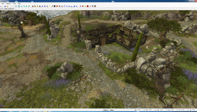This screenshot has width=197, height=112.
Task: Click the dark mountain terrain icon
Action: [x=40, y=6]
